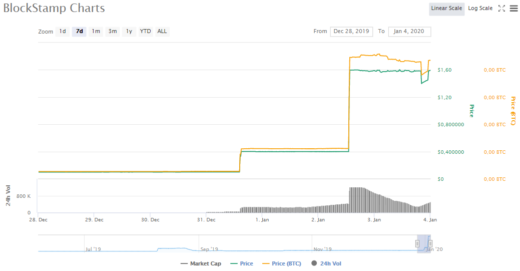Click the $1,20 price axis label
This screenshot has height=271, width=520.
444,98
